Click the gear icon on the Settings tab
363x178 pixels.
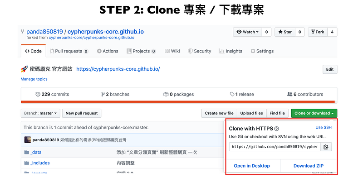click(x=253, y=51)
